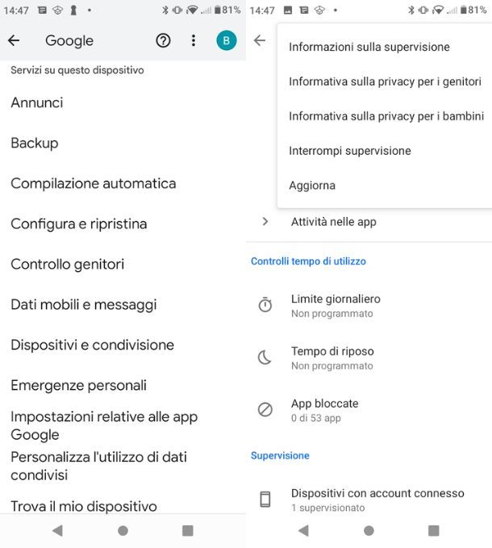Select Informazioni sulla supervisione menu entry

point(369,47)
